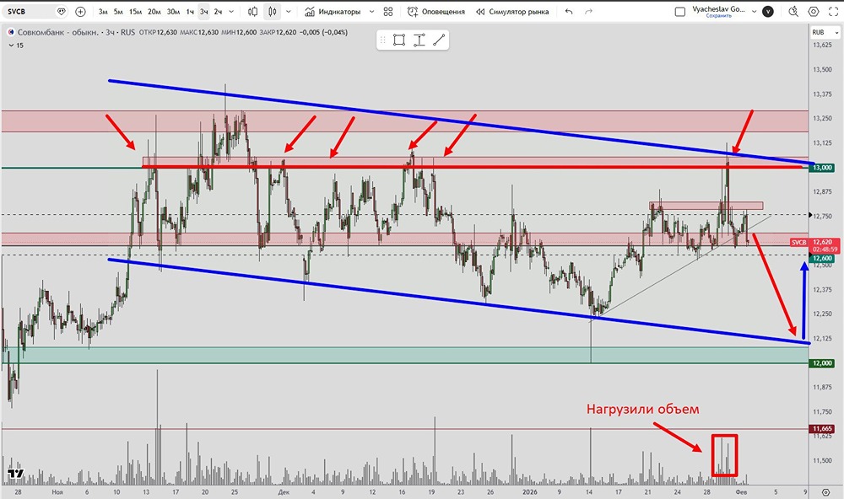Grab the floating toolbar drag handle

[382, 40]
